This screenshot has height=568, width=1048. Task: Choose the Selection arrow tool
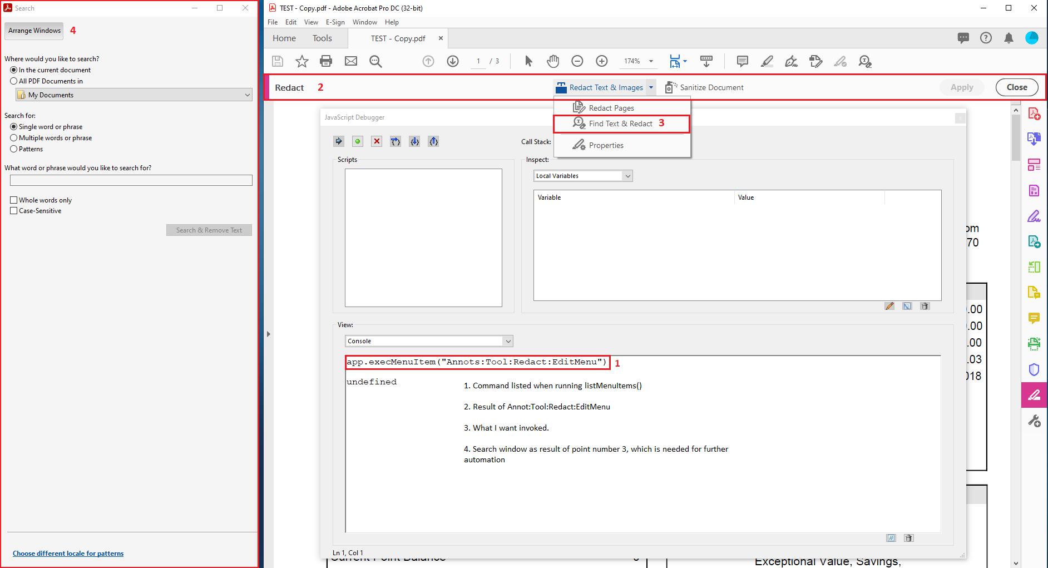tap(528, 61)
